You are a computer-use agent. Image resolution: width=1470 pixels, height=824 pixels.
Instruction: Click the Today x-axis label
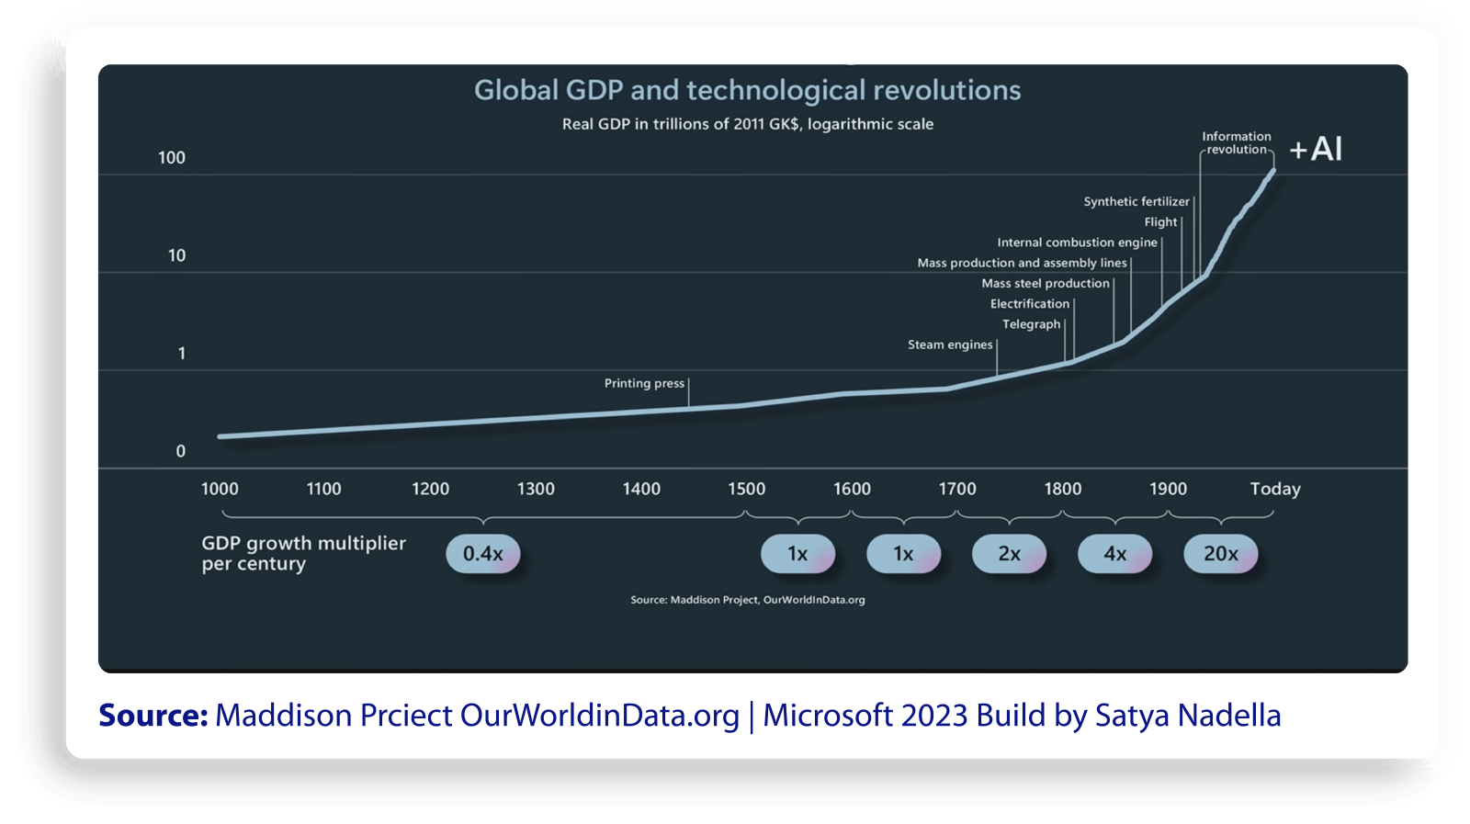point(1275,489)
